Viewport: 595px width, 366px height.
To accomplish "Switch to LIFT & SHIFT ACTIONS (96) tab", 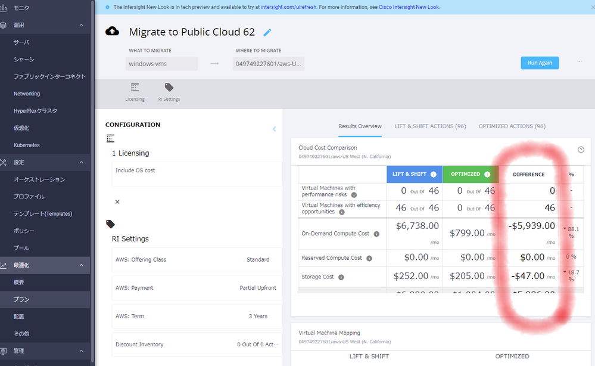I will 430,126.
